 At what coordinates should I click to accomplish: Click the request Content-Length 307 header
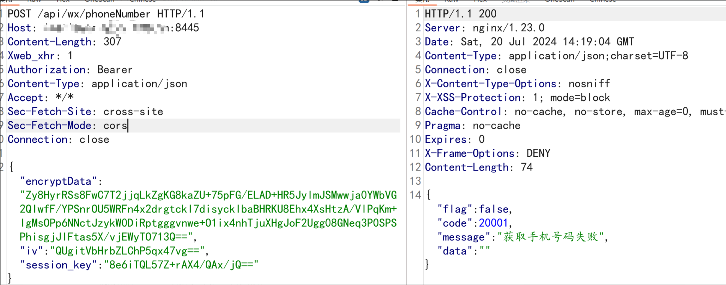64,42
